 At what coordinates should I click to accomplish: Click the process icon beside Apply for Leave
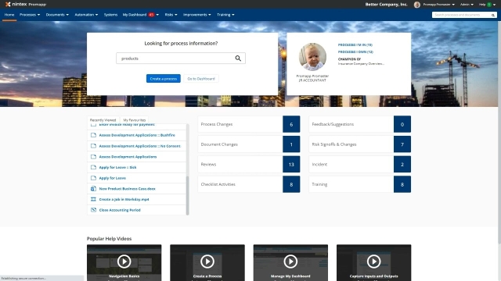(93, 178)
